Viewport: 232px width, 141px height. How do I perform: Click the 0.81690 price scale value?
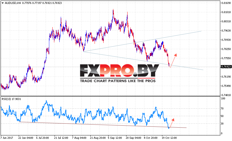(226, 3)
